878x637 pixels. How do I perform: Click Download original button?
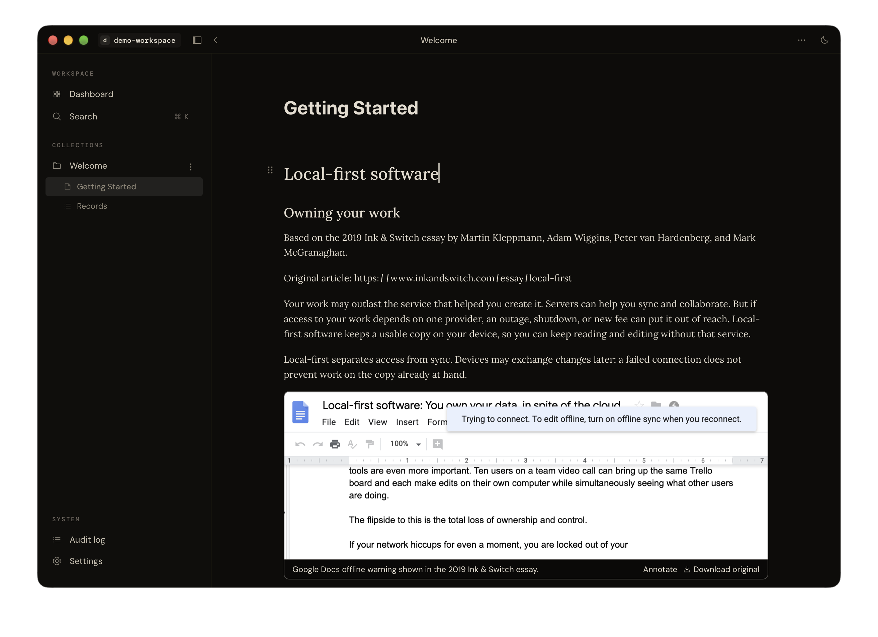coord(721,569)
